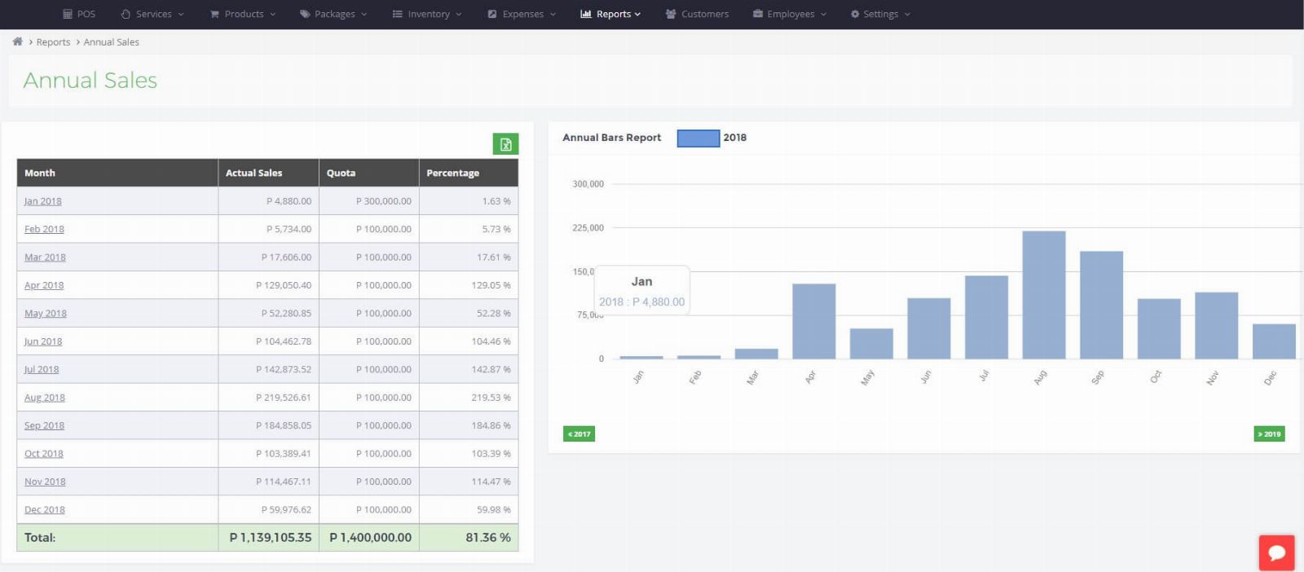The width and height of the screenshot is (1304, 572).
Task: Expand the Employees menu chevron
Action: 823,14
